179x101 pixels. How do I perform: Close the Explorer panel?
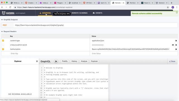pyautogui.click(x=37, y=61)
